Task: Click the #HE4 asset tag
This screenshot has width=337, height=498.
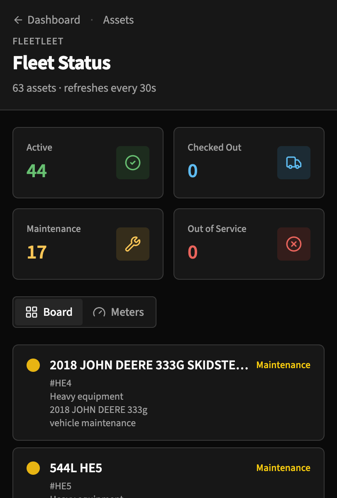Action: pyautogui.click(x=61, y=383)
